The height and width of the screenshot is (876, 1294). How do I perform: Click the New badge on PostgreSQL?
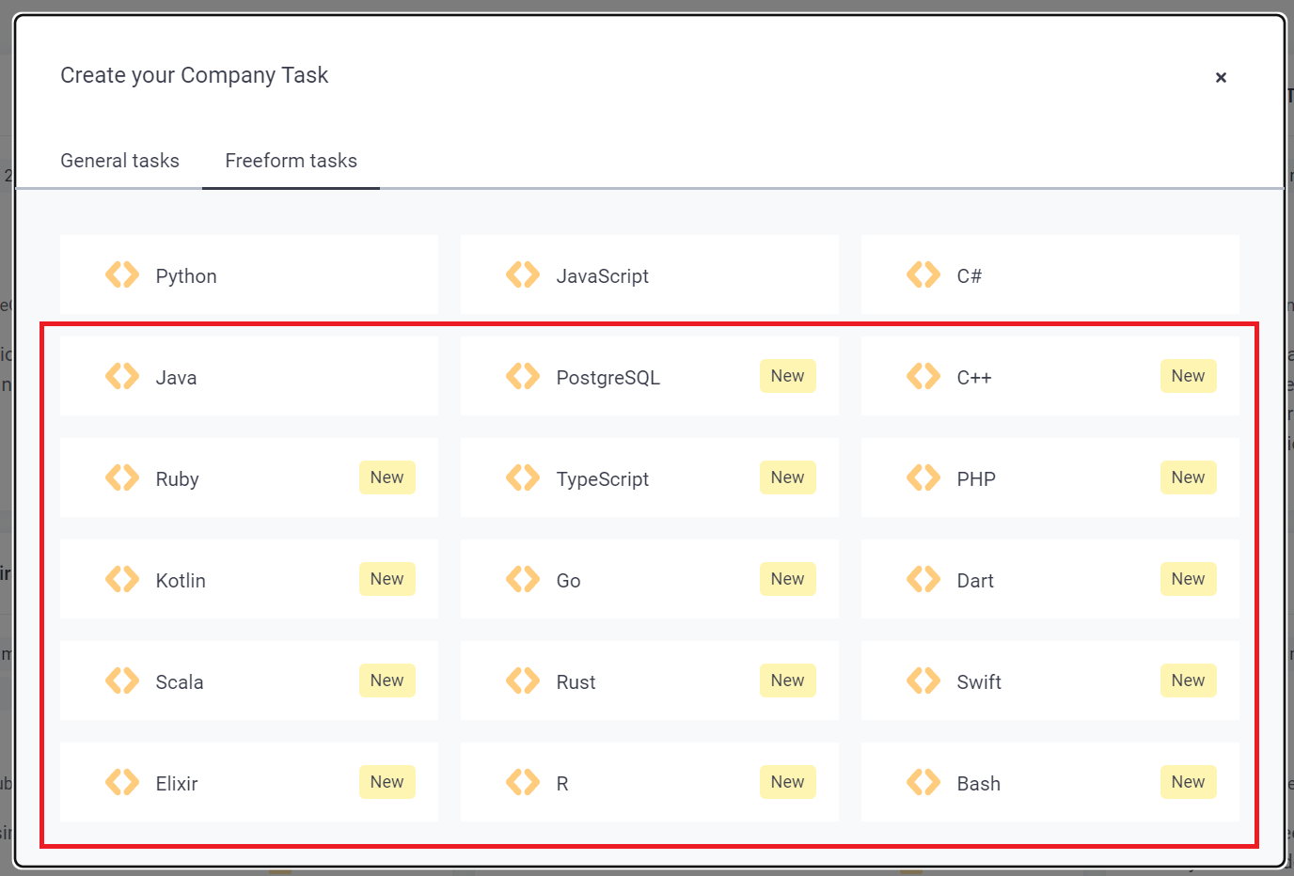tap(787, 376)
